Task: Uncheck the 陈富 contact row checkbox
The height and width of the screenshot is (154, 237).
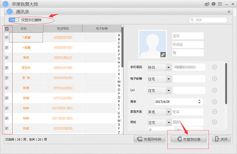Action: click(x=7, y=128)
